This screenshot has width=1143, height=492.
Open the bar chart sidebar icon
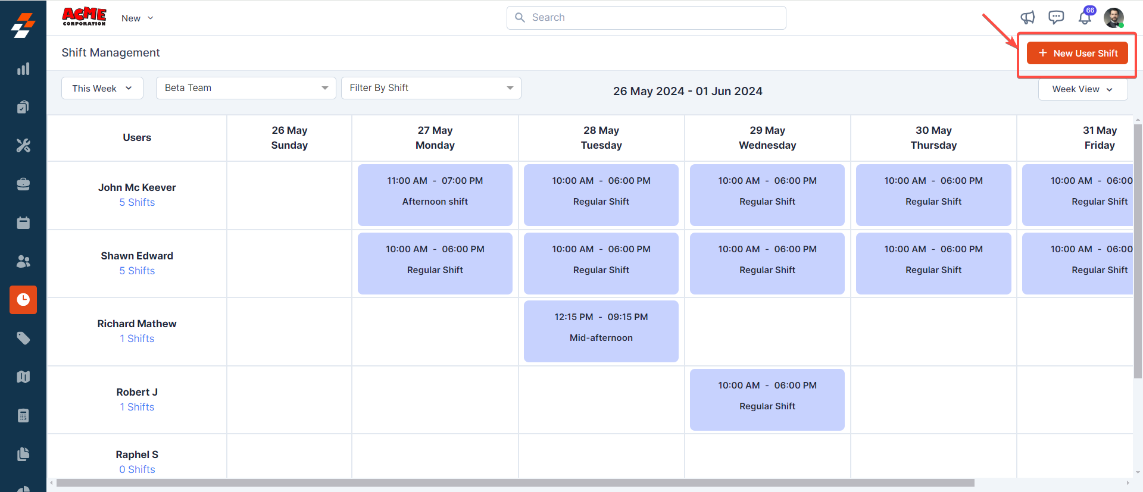[x=23, y=69]
